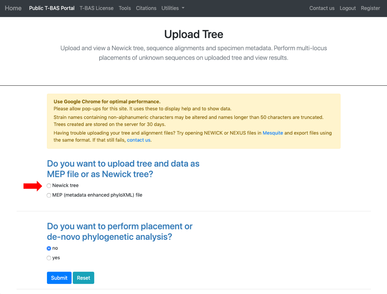Click the Logout link
Viewport: 387px width, 294px height.
(x=348, y=8)
